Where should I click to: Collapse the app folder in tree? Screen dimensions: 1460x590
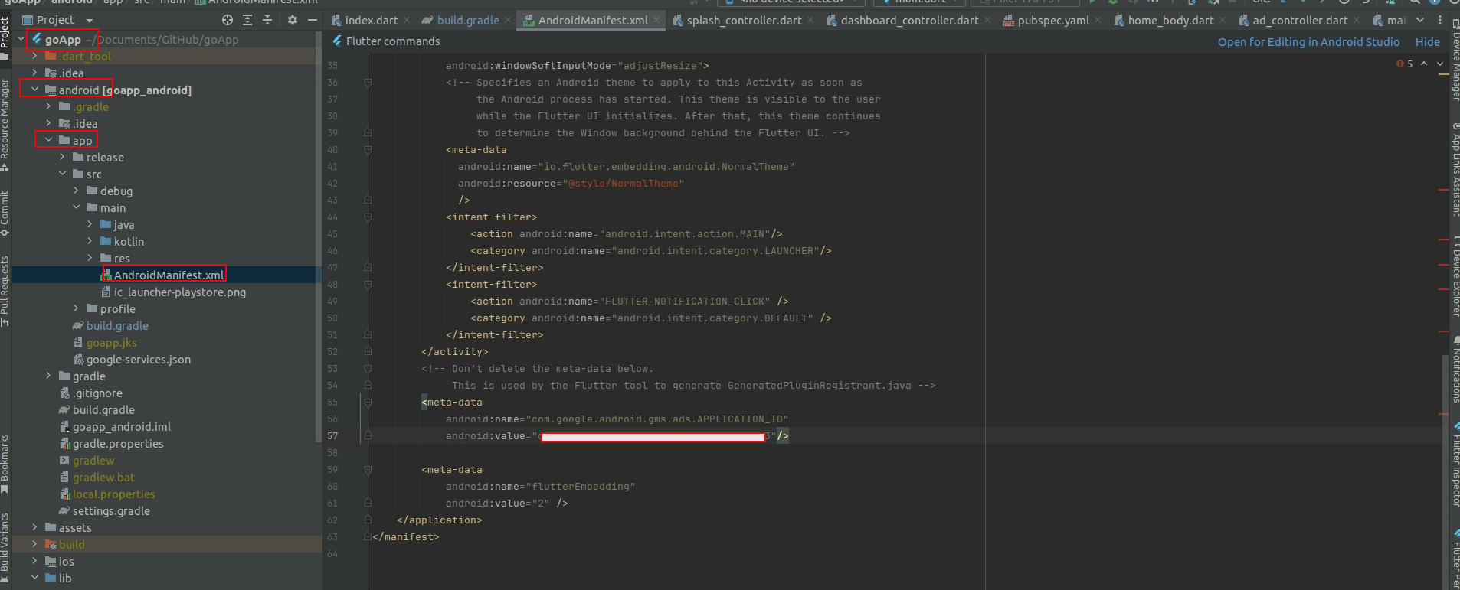49,141
